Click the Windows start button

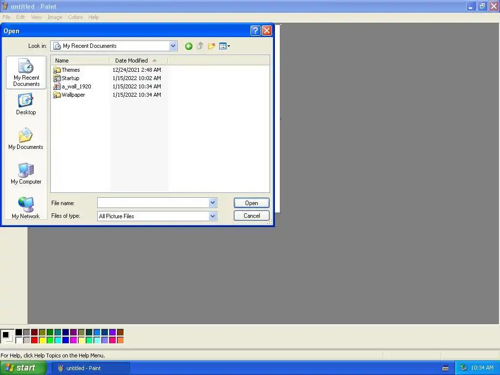23,368
